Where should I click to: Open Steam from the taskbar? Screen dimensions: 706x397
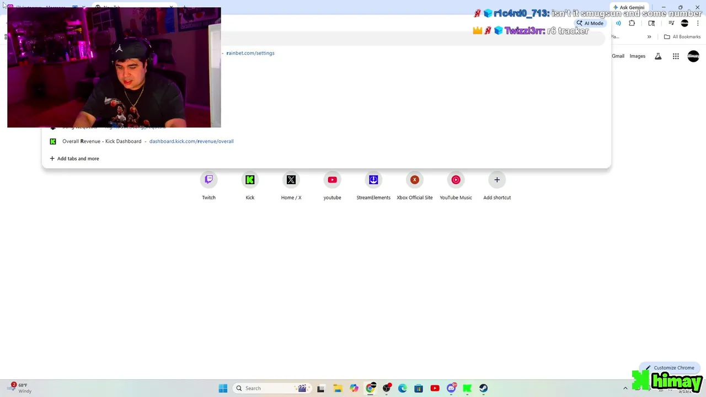click(x=483, y=388)
